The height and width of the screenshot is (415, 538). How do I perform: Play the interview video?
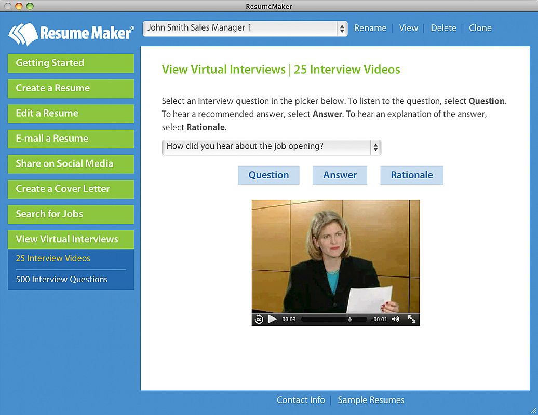click(x=273, y=319)
